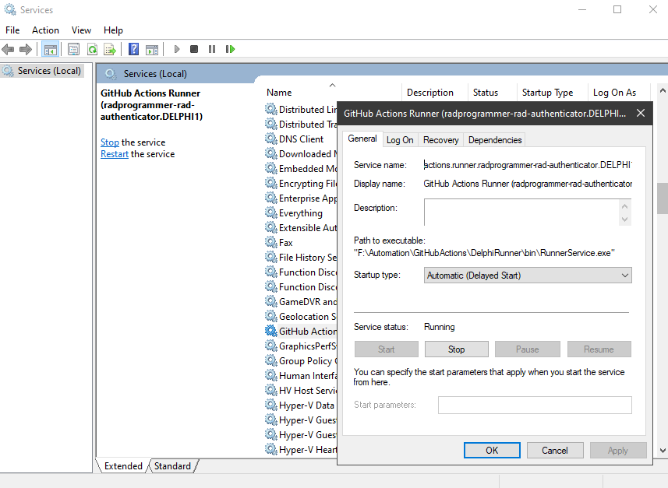The height and width of the screenshot is (488, 668).
Task: Toggle the console tree pane
Action: point(51,48)
